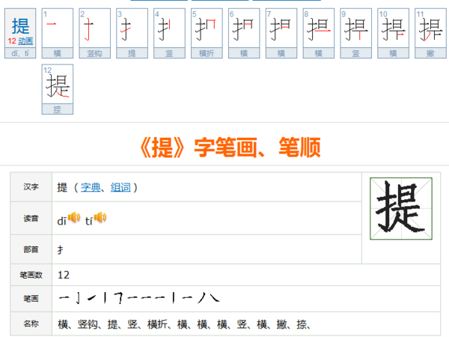The image size is (449, 337).
Task: Select stroke step 2 竖钩 thumbnail
Action: pos(95,28)
